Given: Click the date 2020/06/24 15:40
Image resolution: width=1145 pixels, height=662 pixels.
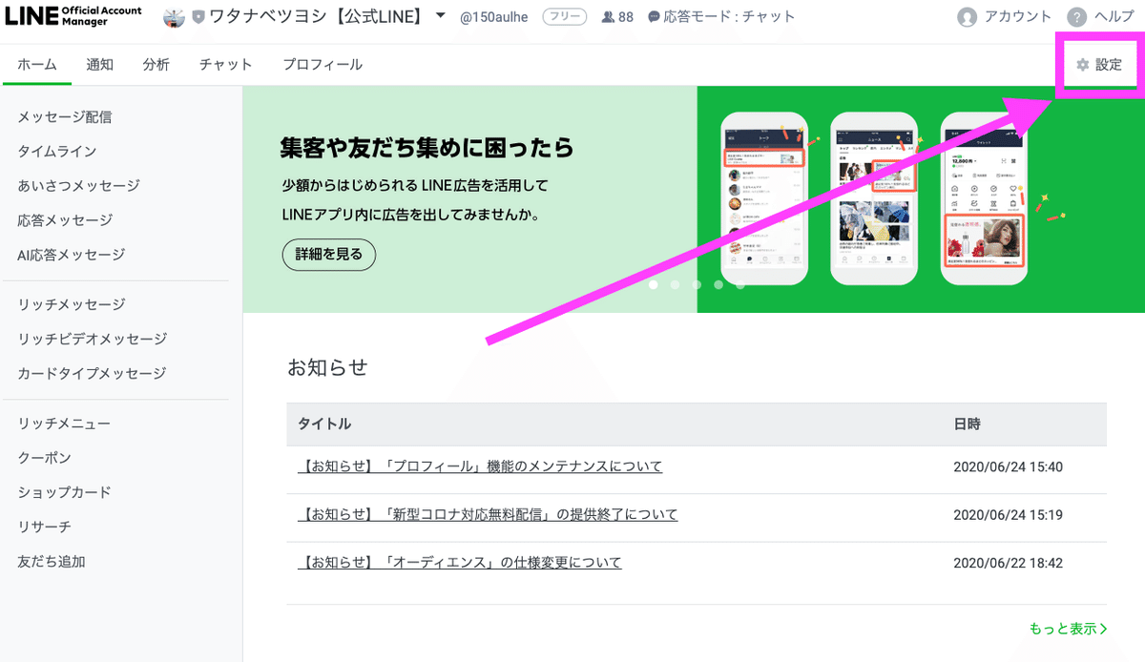Looking at the screenshot, I should point(1008,467).
